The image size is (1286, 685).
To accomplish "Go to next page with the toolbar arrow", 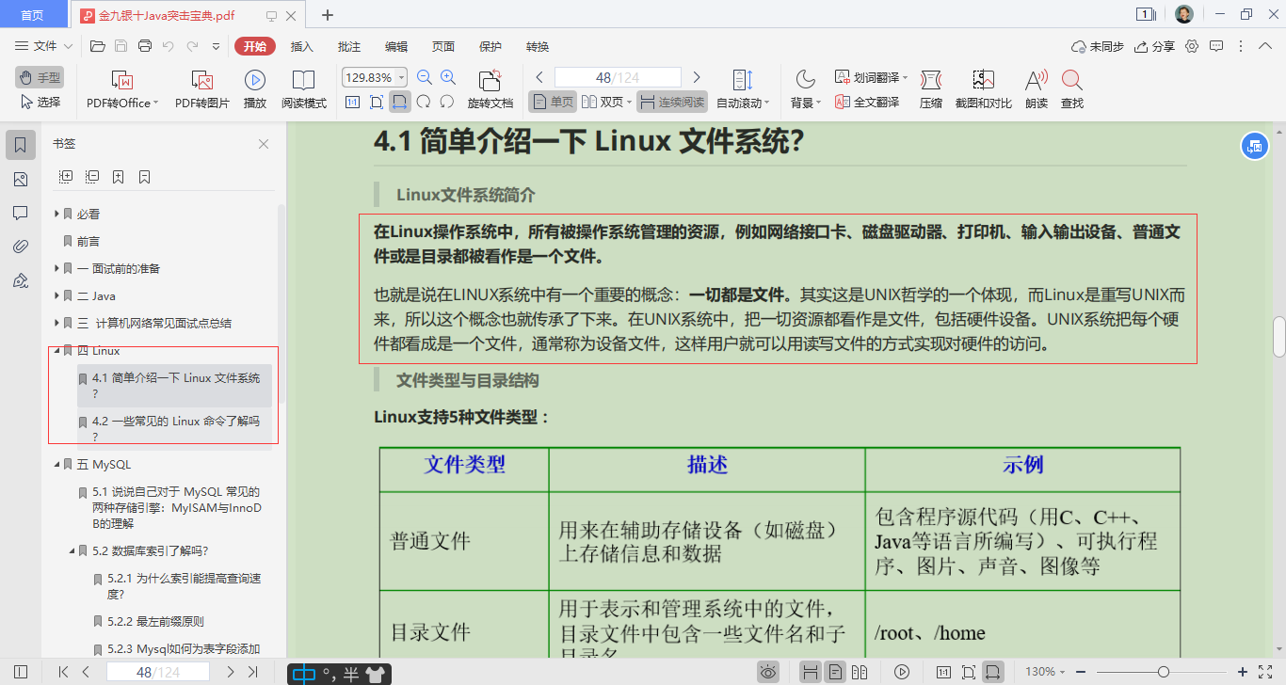I will tap(697, 77).
